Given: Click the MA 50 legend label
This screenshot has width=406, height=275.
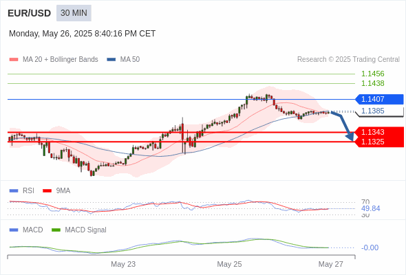Looking at the screenshot, I should (x=130, y=60).
